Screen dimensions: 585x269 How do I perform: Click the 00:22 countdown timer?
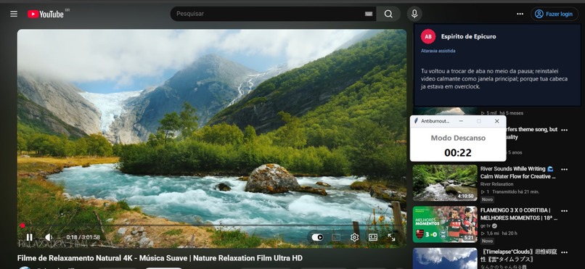click(458, 152)
